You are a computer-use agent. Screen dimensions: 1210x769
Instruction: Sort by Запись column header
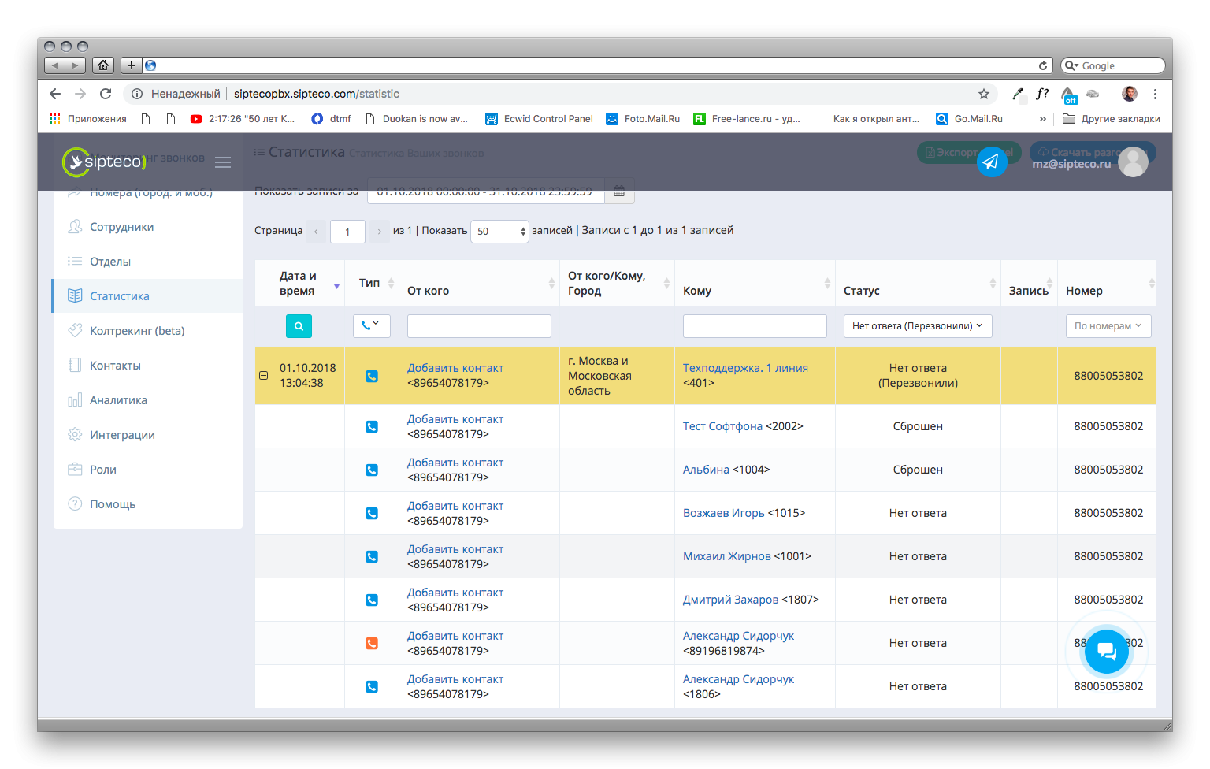tap(1029, 283)
